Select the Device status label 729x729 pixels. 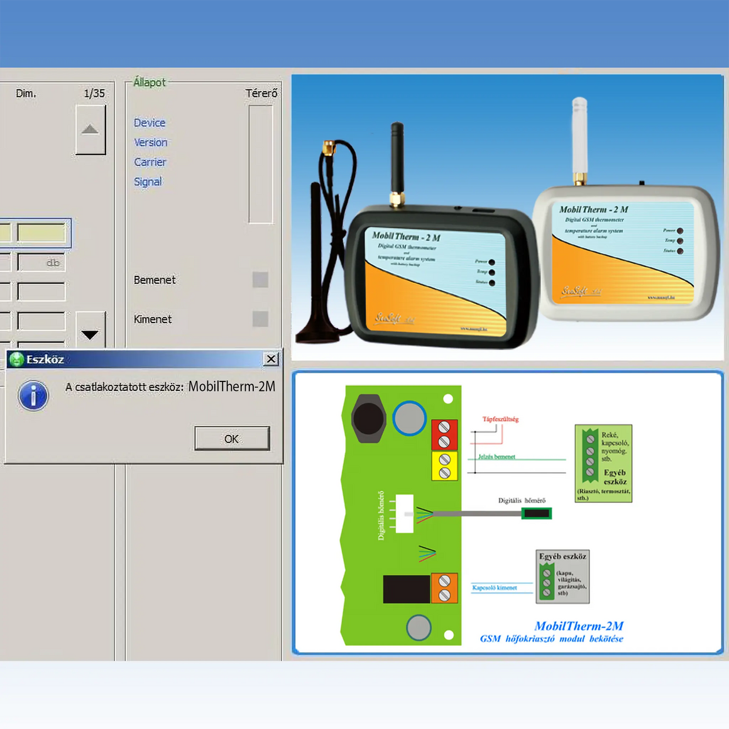150,123
